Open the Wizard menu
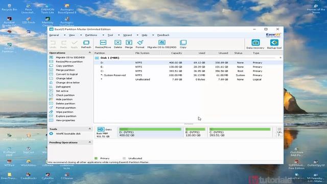 coord(127,35)
